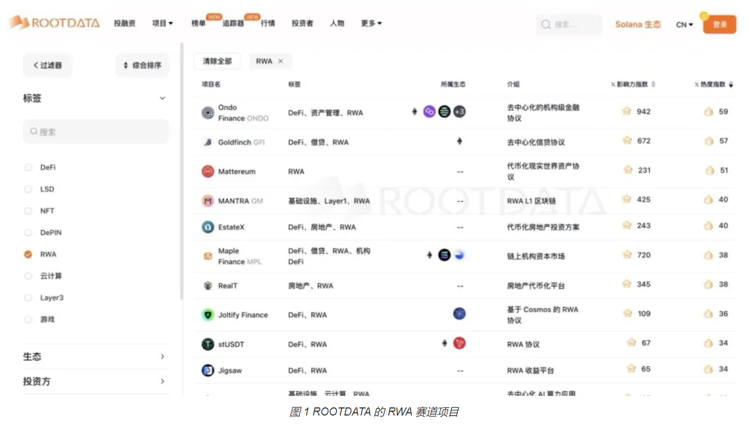The height and width of the screenshot is (428, 748).
Task: Click the Joltify Finance shield logo
Action: (208, 315)
